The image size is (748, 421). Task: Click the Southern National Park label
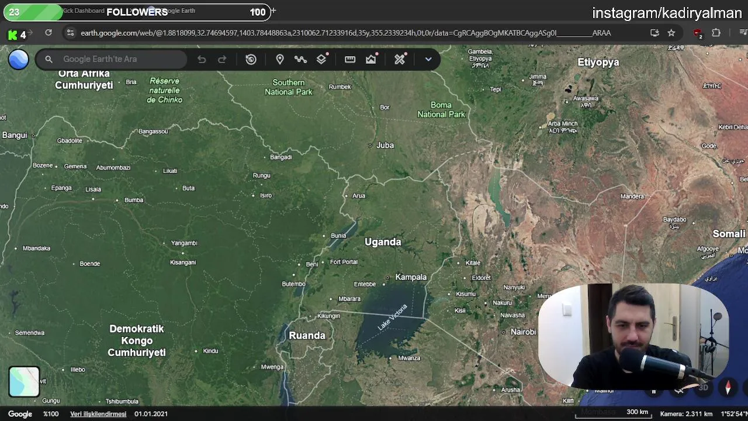(x=289, y=87)
